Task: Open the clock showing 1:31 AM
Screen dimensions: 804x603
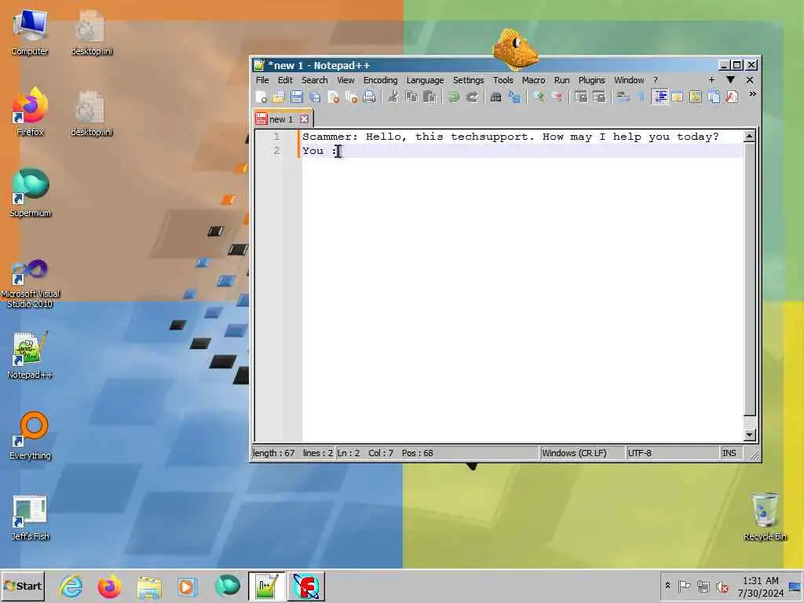Action: (x=760, y=587)
